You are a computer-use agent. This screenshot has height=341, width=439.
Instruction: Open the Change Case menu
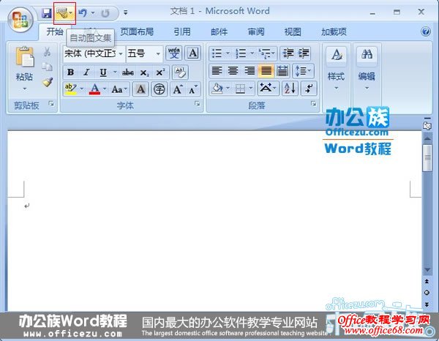tap(119, 89)
